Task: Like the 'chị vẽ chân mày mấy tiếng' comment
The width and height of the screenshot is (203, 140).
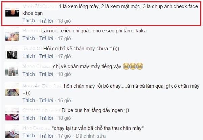Action: pyautogui.click(x=29, y=74)
